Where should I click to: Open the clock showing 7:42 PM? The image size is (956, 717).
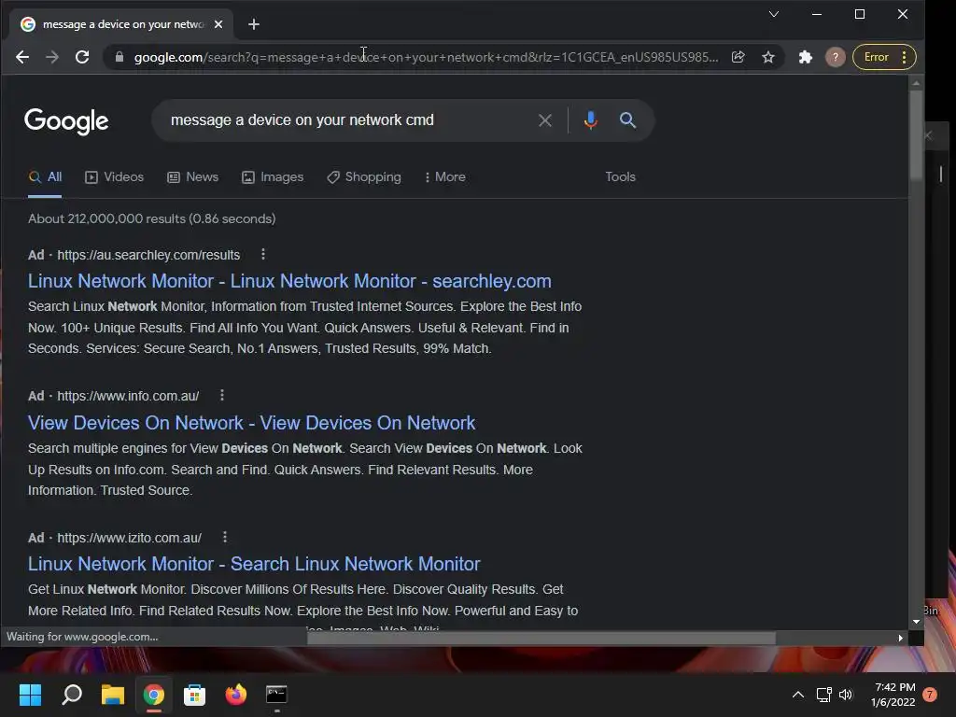point(893,695)
